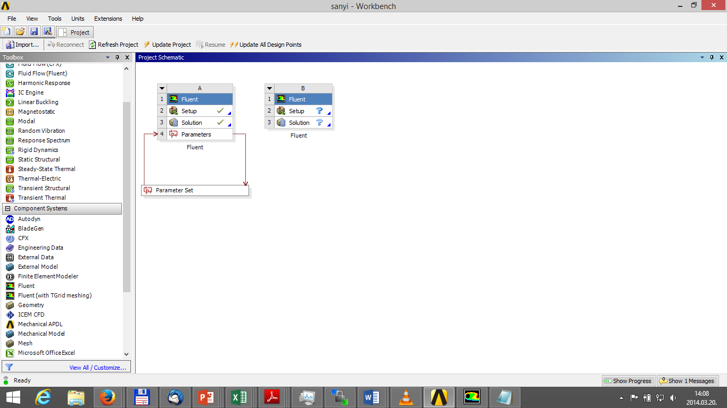Open the View menu
Viewport: 727px width, 408px height.
(32, 19)
